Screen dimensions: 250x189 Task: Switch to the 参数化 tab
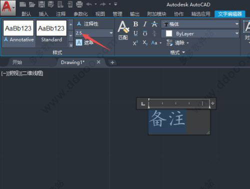pos(80,14)
